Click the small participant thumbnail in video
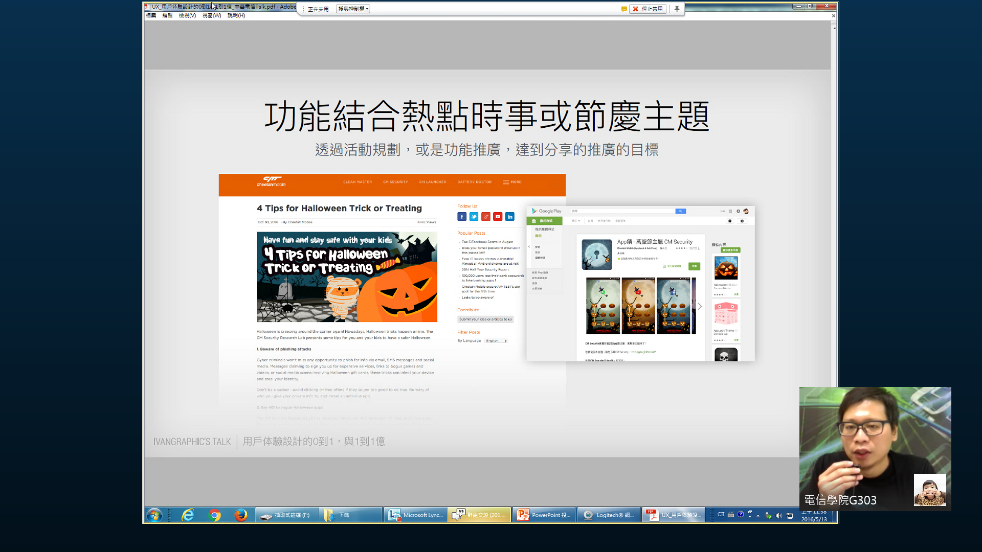This screenshot has height=552, width=982. [x=929, y=490]
